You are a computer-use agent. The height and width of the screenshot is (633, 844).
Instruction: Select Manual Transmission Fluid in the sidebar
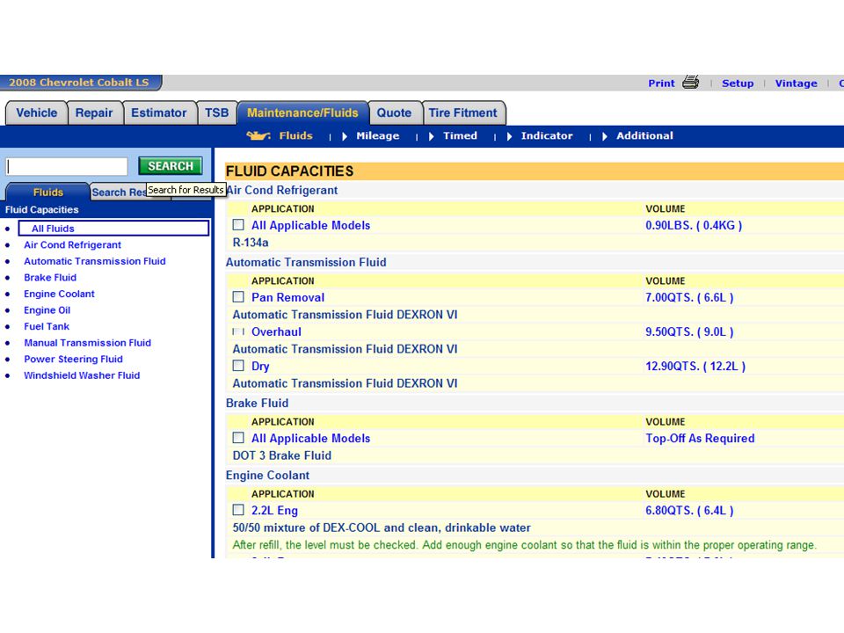click(87, 343)
